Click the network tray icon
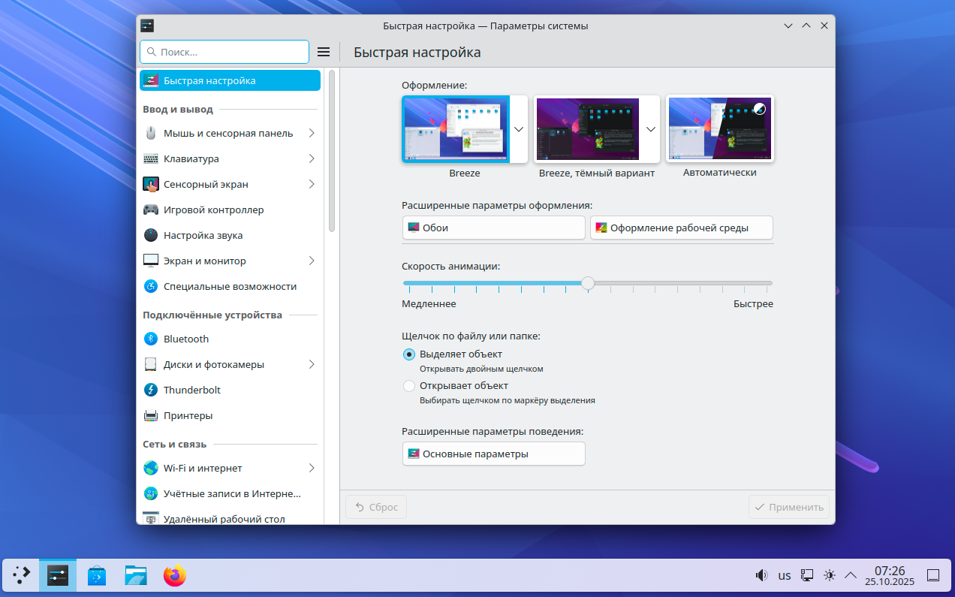This screenshot has width=955, height=597. [807, 575]
